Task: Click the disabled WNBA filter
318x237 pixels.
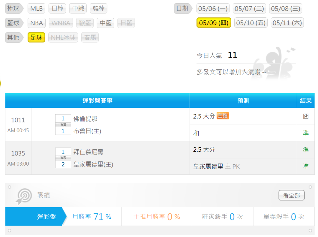Action: pyautogui.click(x=61, y=23)
